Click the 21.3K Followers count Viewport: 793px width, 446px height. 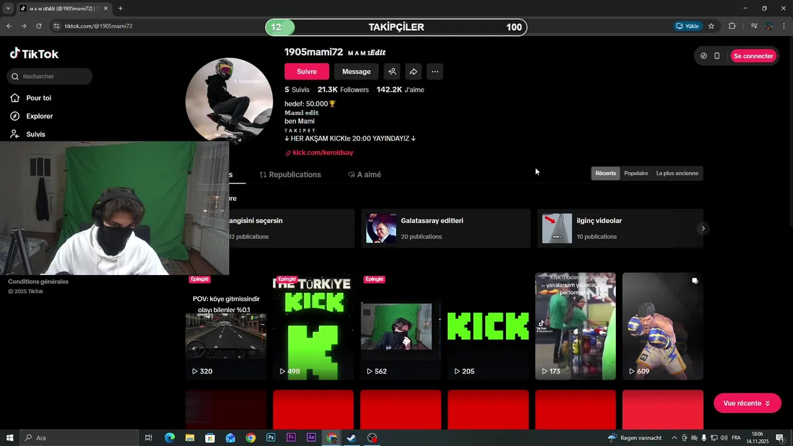coord(343,90)
